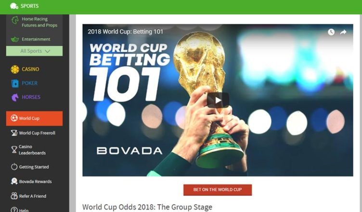Image resolution: width=362 pixels, height=212 pixels.
Task: Click the Share arrow on the video
Action: [343, 32]
